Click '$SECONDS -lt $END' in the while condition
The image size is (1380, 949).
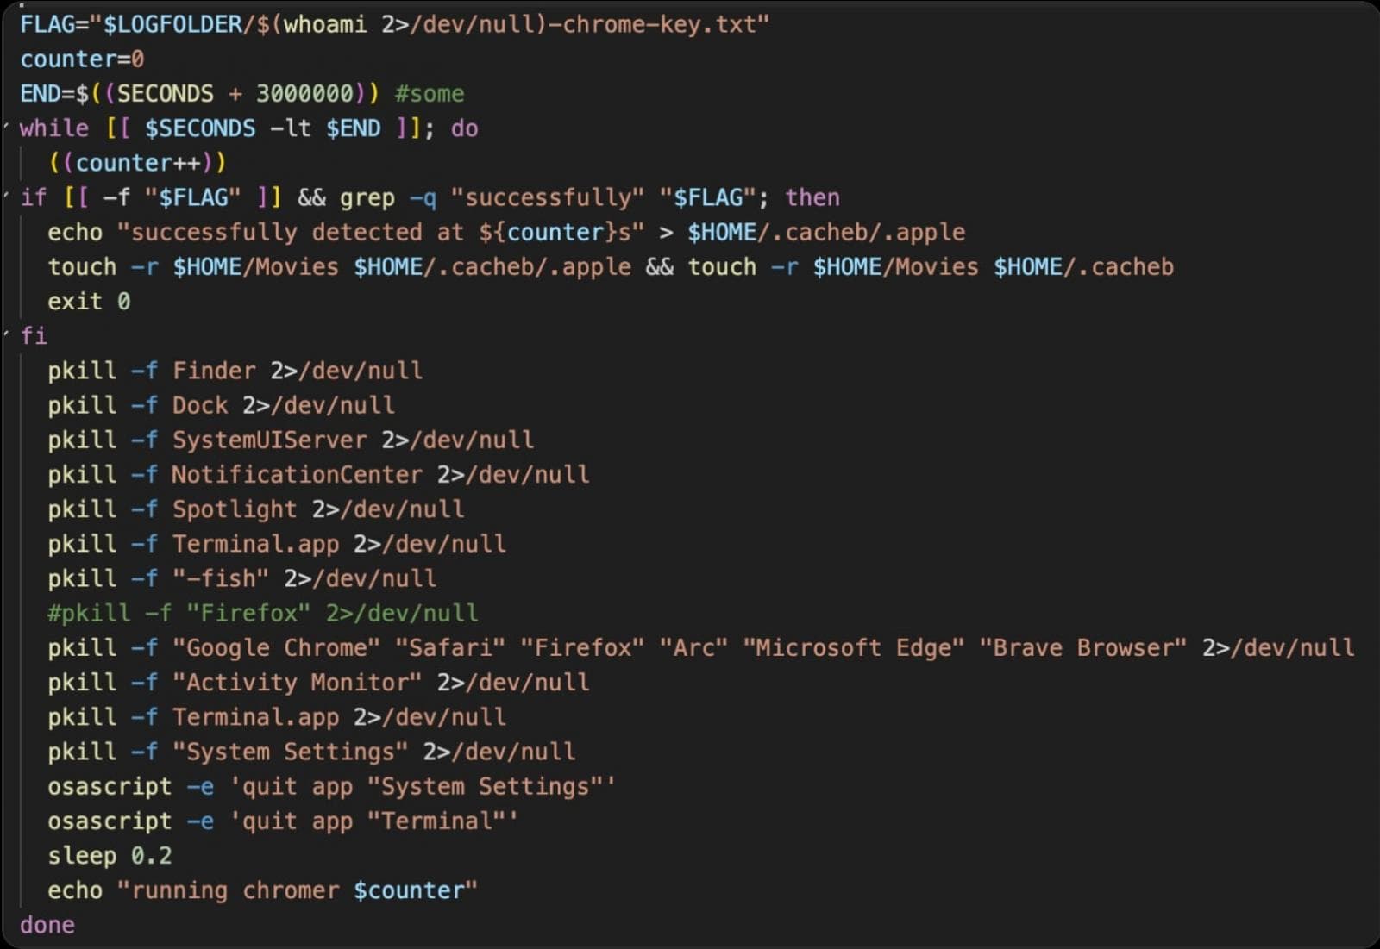[x=263, y=128]
